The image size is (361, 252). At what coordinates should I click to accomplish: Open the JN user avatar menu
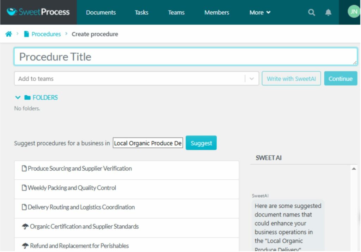tap(354, 12)
